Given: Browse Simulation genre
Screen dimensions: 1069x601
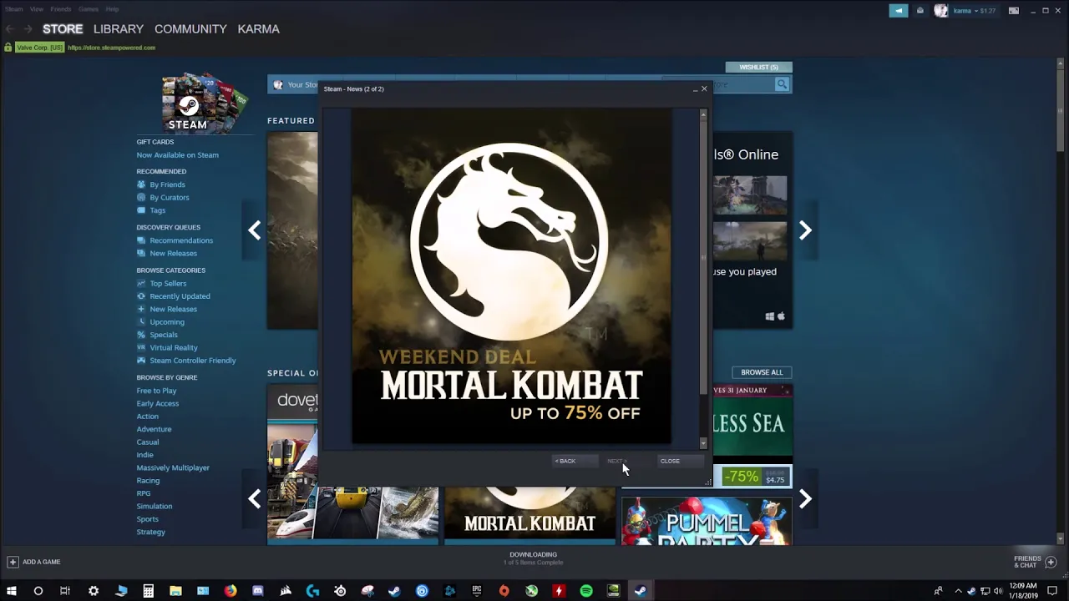Looking at the screenshot, I should click(x=155, y=507).
